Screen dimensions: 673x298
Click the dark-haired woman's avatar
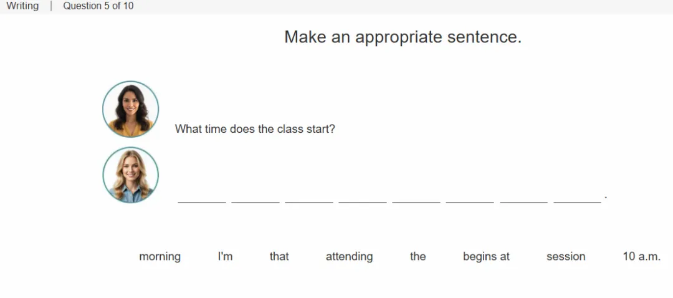tap(130, 109)
